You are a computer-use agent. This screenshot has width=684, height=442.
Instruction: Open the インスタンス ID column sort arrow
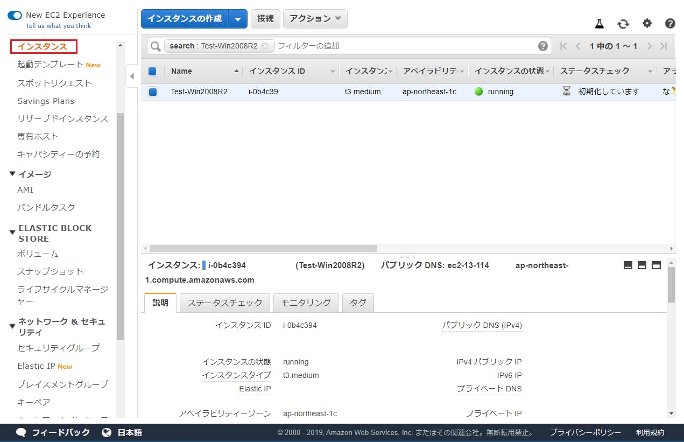[x=333, y=71]
